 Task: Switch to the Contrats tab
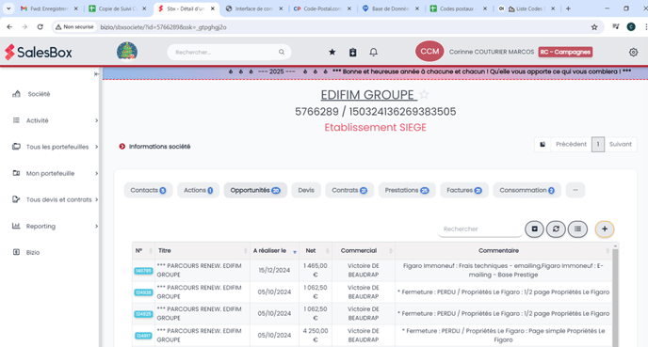[349, 190]
